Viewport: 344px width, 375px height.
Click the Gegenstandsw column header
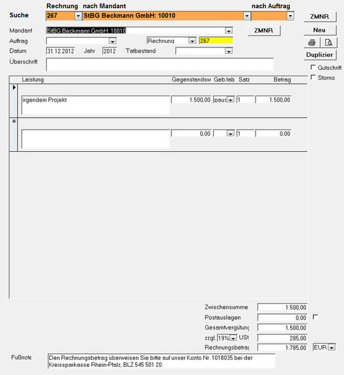[191, 79]
